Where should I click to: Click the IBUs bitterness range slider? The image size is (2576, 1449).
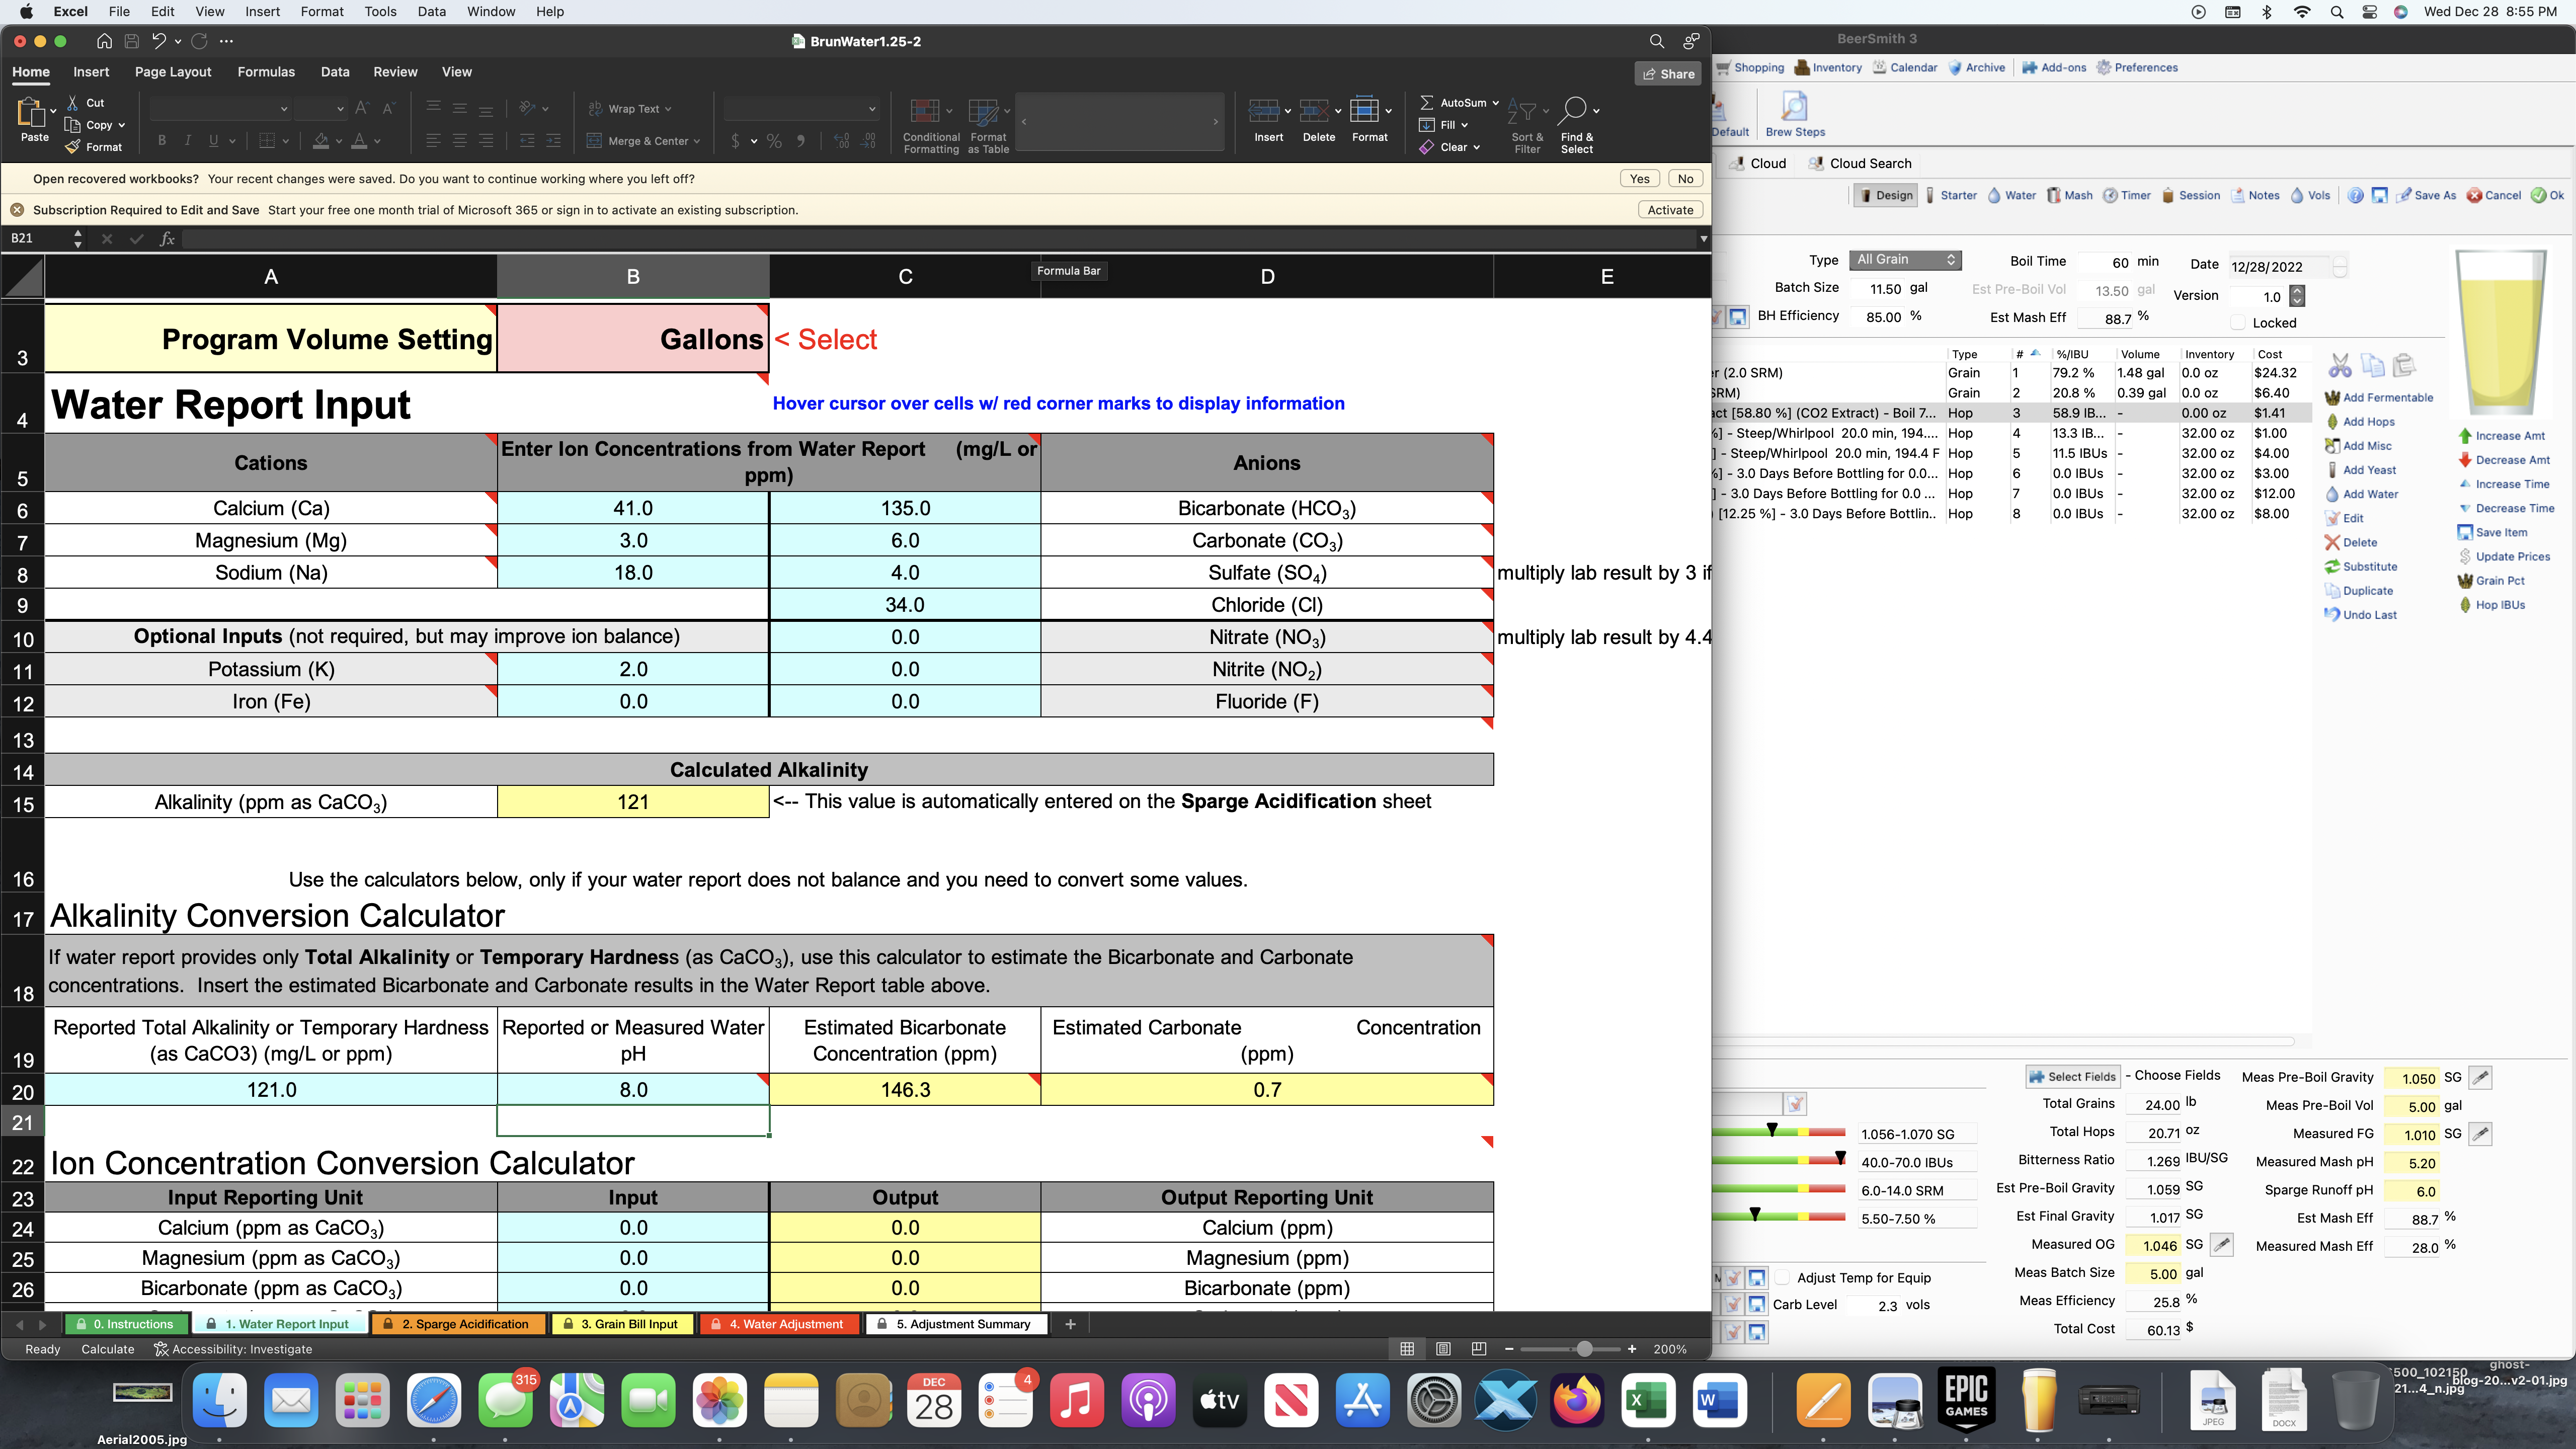coord(1778,1160)
